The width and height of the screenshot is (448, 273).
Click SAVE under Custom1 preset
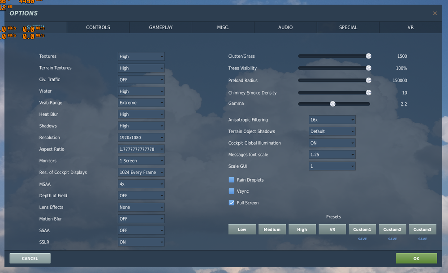[362, 239]
